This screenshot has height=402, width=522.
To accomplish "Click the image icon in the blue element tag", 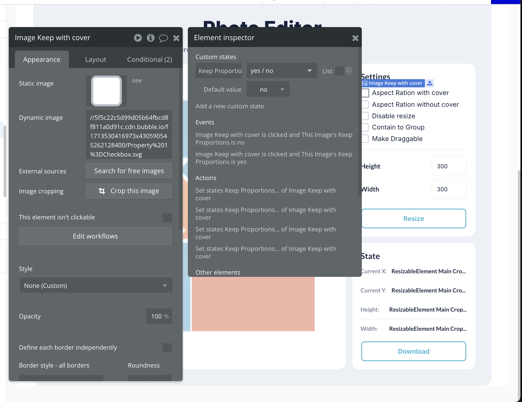I will coord(365,83).
